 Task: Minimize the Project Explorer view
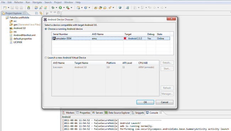click(x=55, y=12)
